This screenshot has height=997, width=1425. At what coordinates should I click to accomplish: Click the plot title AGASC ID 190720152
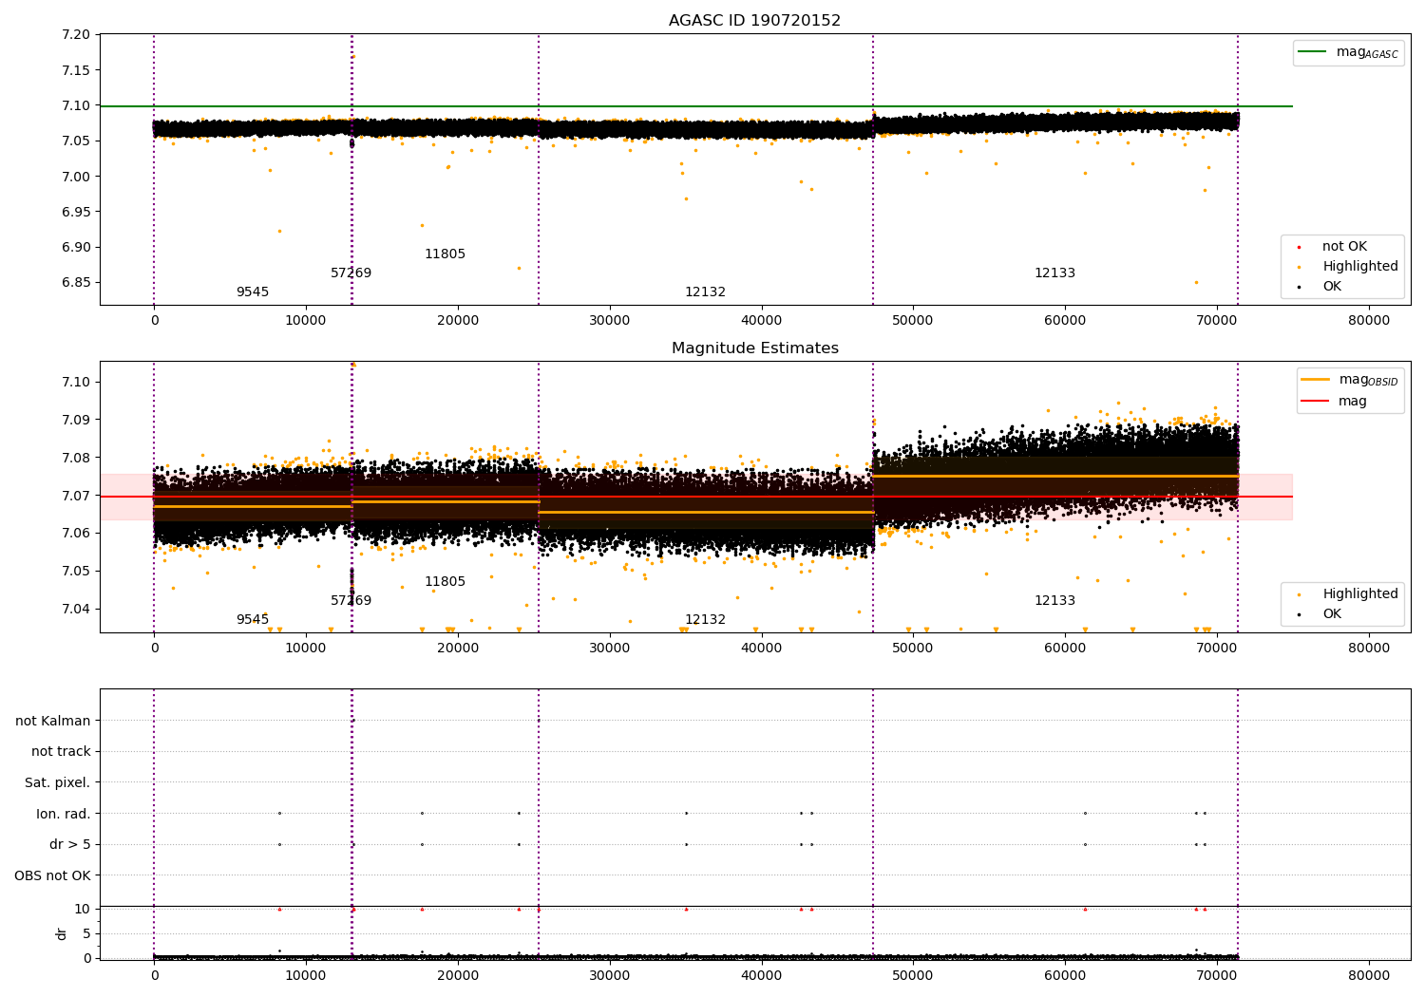754,21
